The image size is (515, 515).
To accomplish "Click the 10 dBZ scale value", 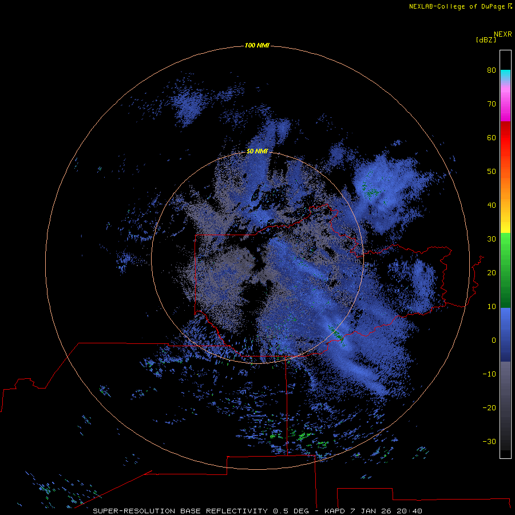I will [x=492, y=307].
